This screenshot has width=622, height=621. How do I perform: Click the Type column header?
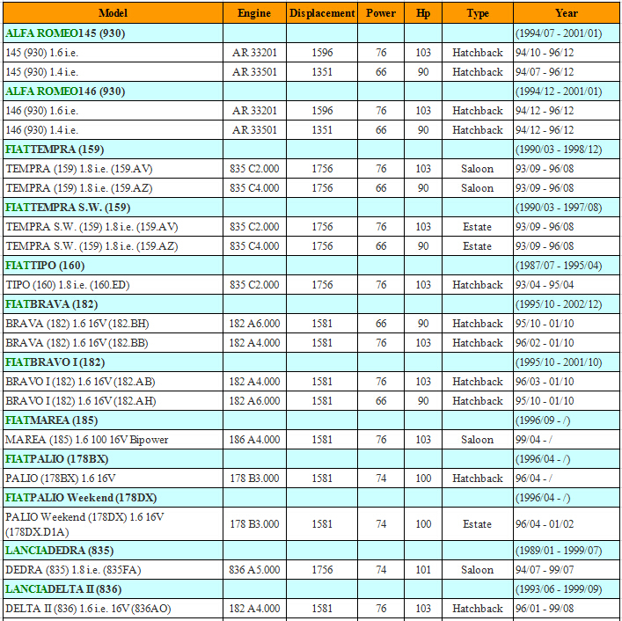[x=477, y=13]
